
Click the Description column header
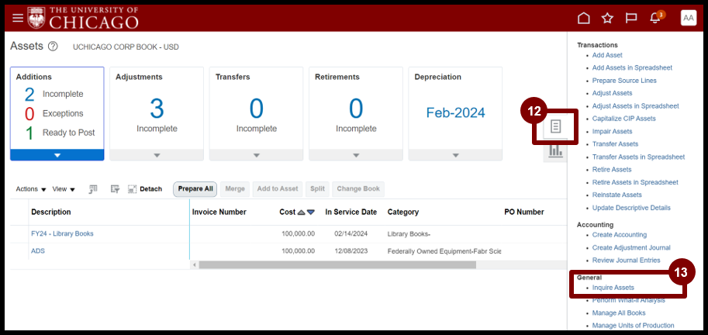pos(51,212)
